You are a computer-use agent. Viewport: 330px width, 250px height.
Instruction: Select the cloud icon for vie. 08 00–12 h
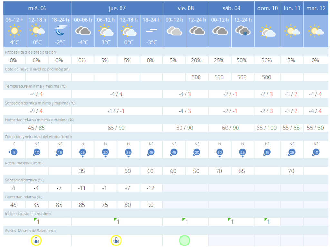174,31
